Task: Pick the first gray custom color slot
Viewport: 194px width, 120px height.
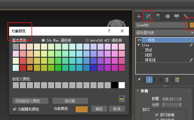Action: click(16, 85)
